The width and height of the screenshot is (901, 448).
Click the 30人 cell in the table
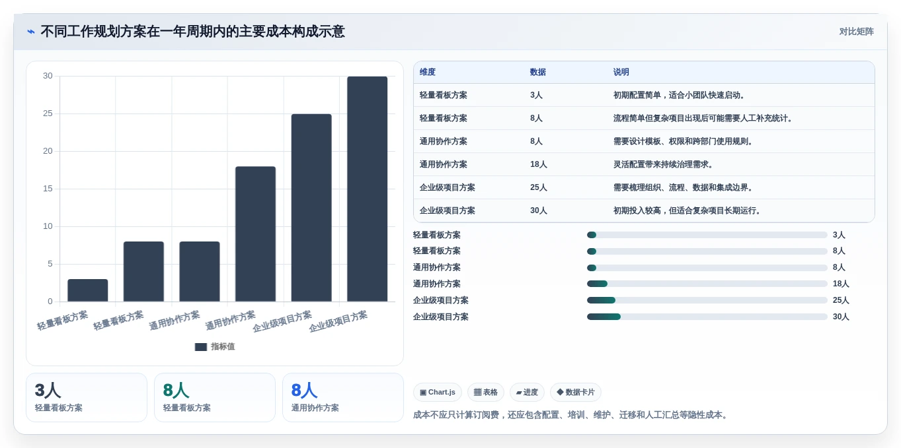pyautogui.click(x=539, y=211)
